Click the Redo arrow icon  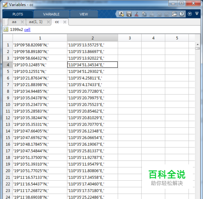(x=167, y=14)
